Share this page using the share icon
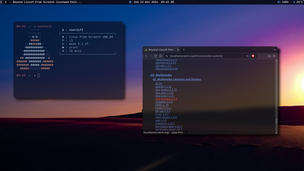Viewport: 304px width, 171px height. point(247,56)
